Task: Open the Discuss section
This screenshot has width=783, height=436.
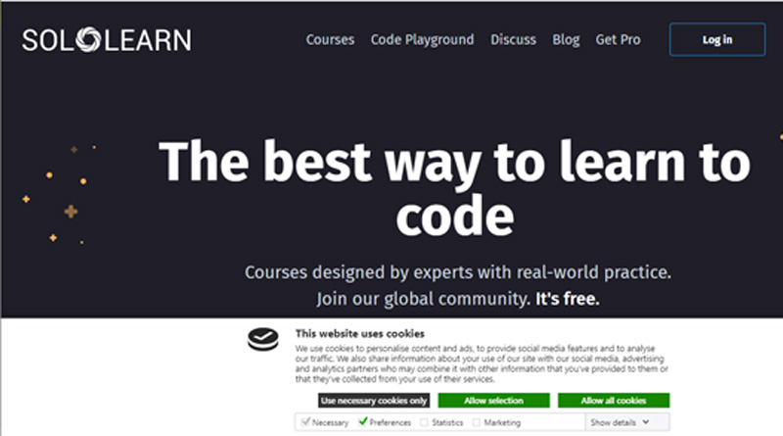Action: [513, 40]
